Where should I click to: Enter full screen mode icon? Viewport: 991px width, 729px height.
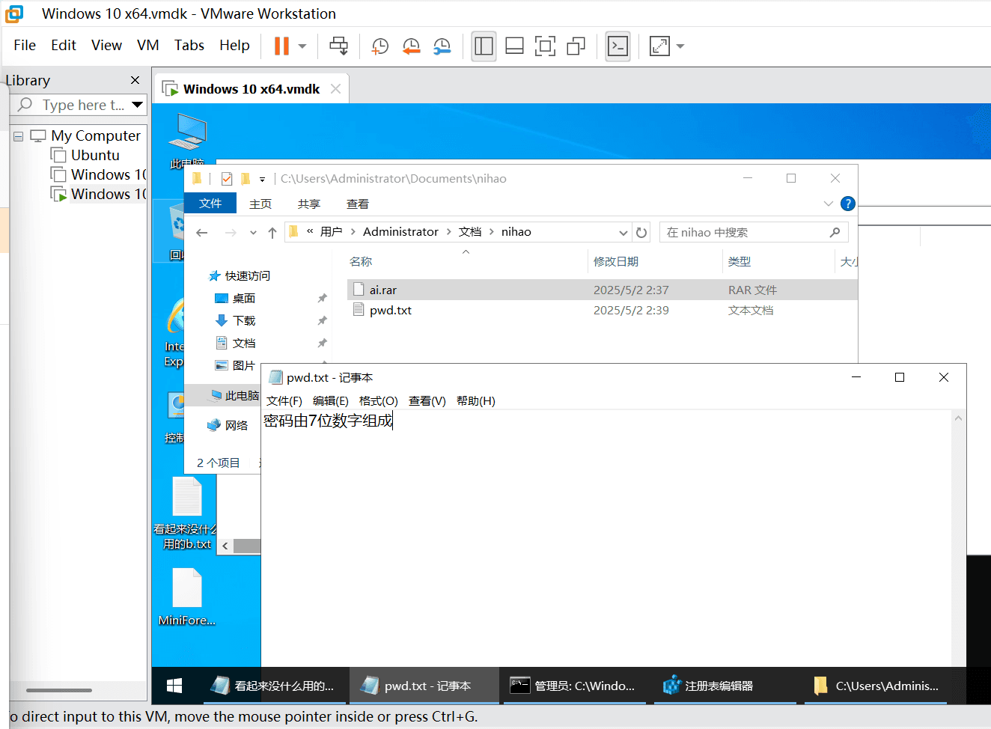point(545,46)
